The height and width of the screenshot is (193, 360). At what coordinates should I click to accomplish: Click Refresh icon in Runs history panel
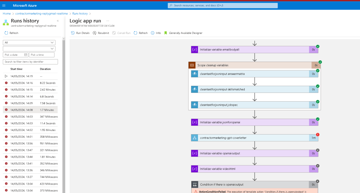pos(6,33)
